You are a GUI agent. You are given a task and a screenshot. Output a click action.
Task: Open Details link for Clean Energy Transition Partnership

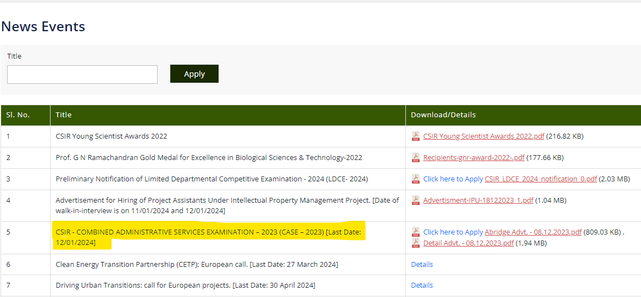[x=422, y=264]
